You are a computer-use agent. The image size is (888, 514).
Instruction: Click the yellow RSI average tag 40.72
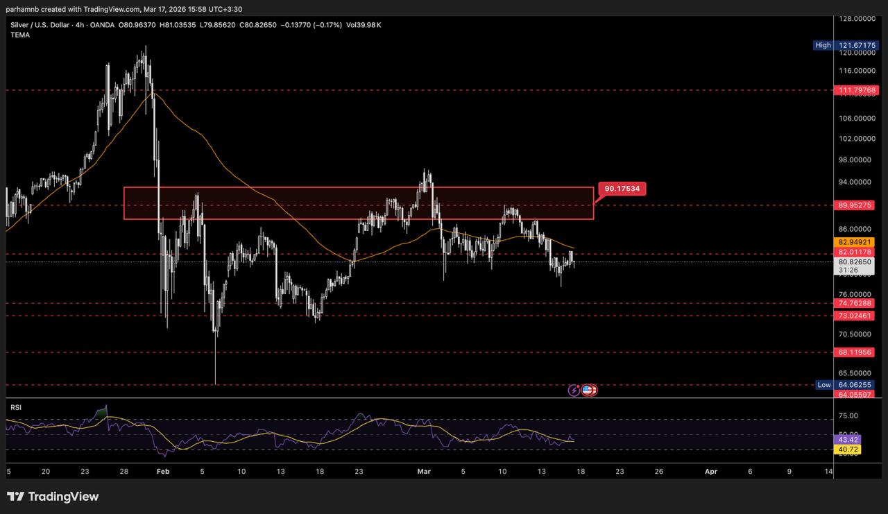point(848,449)
